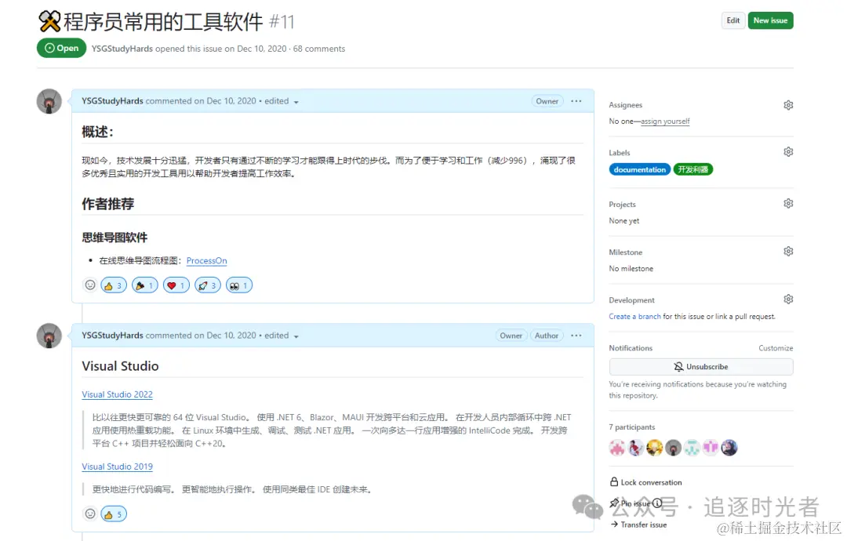Screen dimensions: 847x541
Task: Click the Owner badge on Visual Studio comment
Action: click(x=511, y=336)
